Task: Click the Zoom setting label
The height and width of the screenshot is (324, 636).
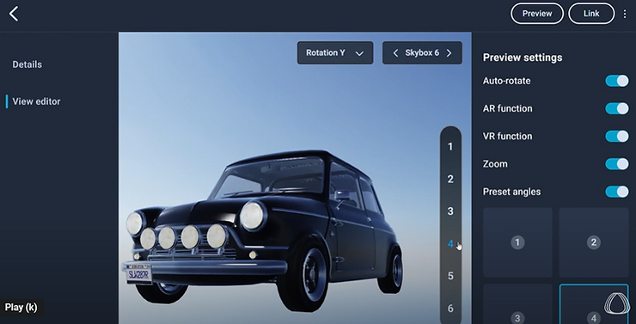Action: pos(495,164)
